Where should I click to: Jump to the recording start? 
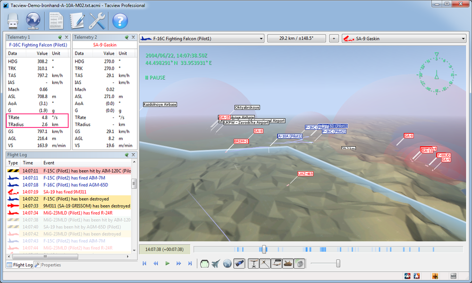tap(144, 264)
